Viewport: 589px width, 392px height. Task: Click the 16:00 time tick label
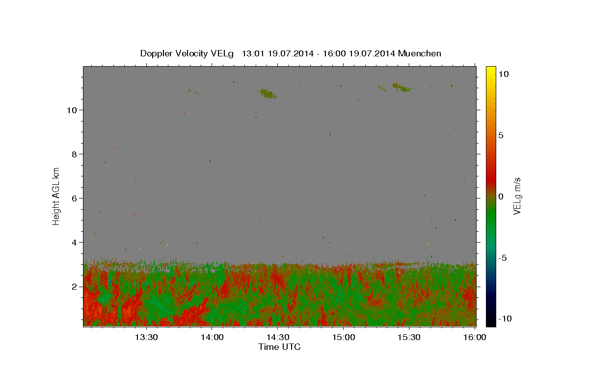[475, 337]
